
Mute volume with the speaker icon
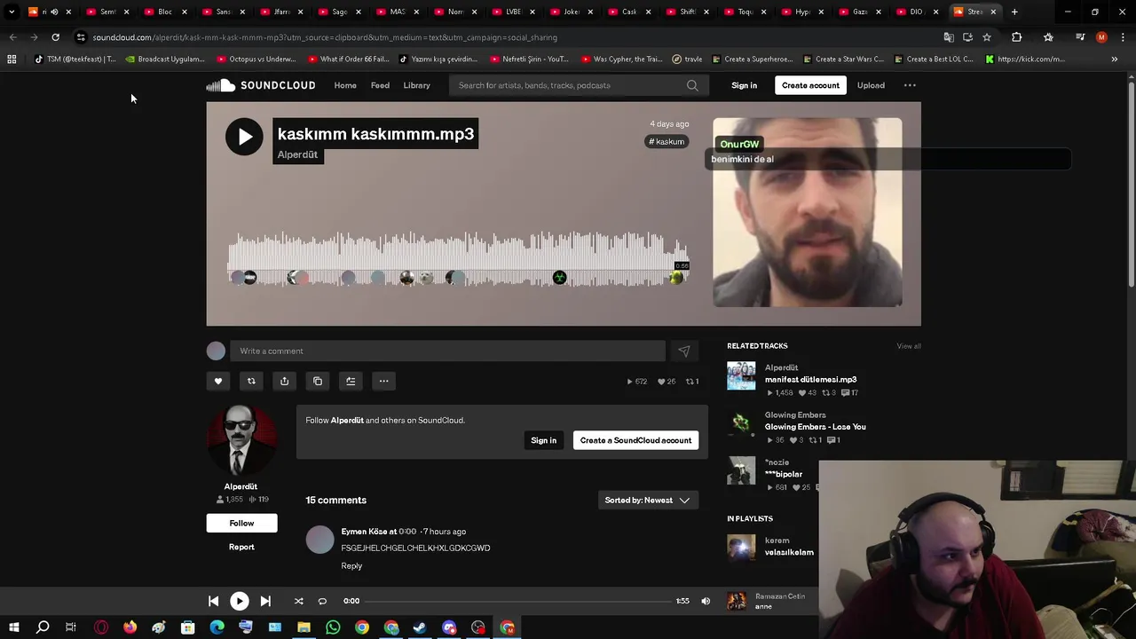[706, 601]
